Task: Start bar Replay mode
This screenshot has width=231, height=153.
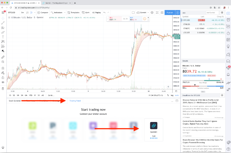Action: pos(97,13)
